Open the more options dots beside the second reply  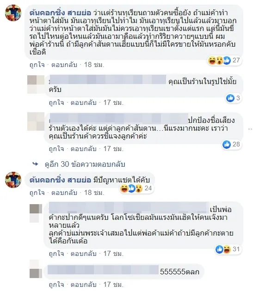coord(250,129)
